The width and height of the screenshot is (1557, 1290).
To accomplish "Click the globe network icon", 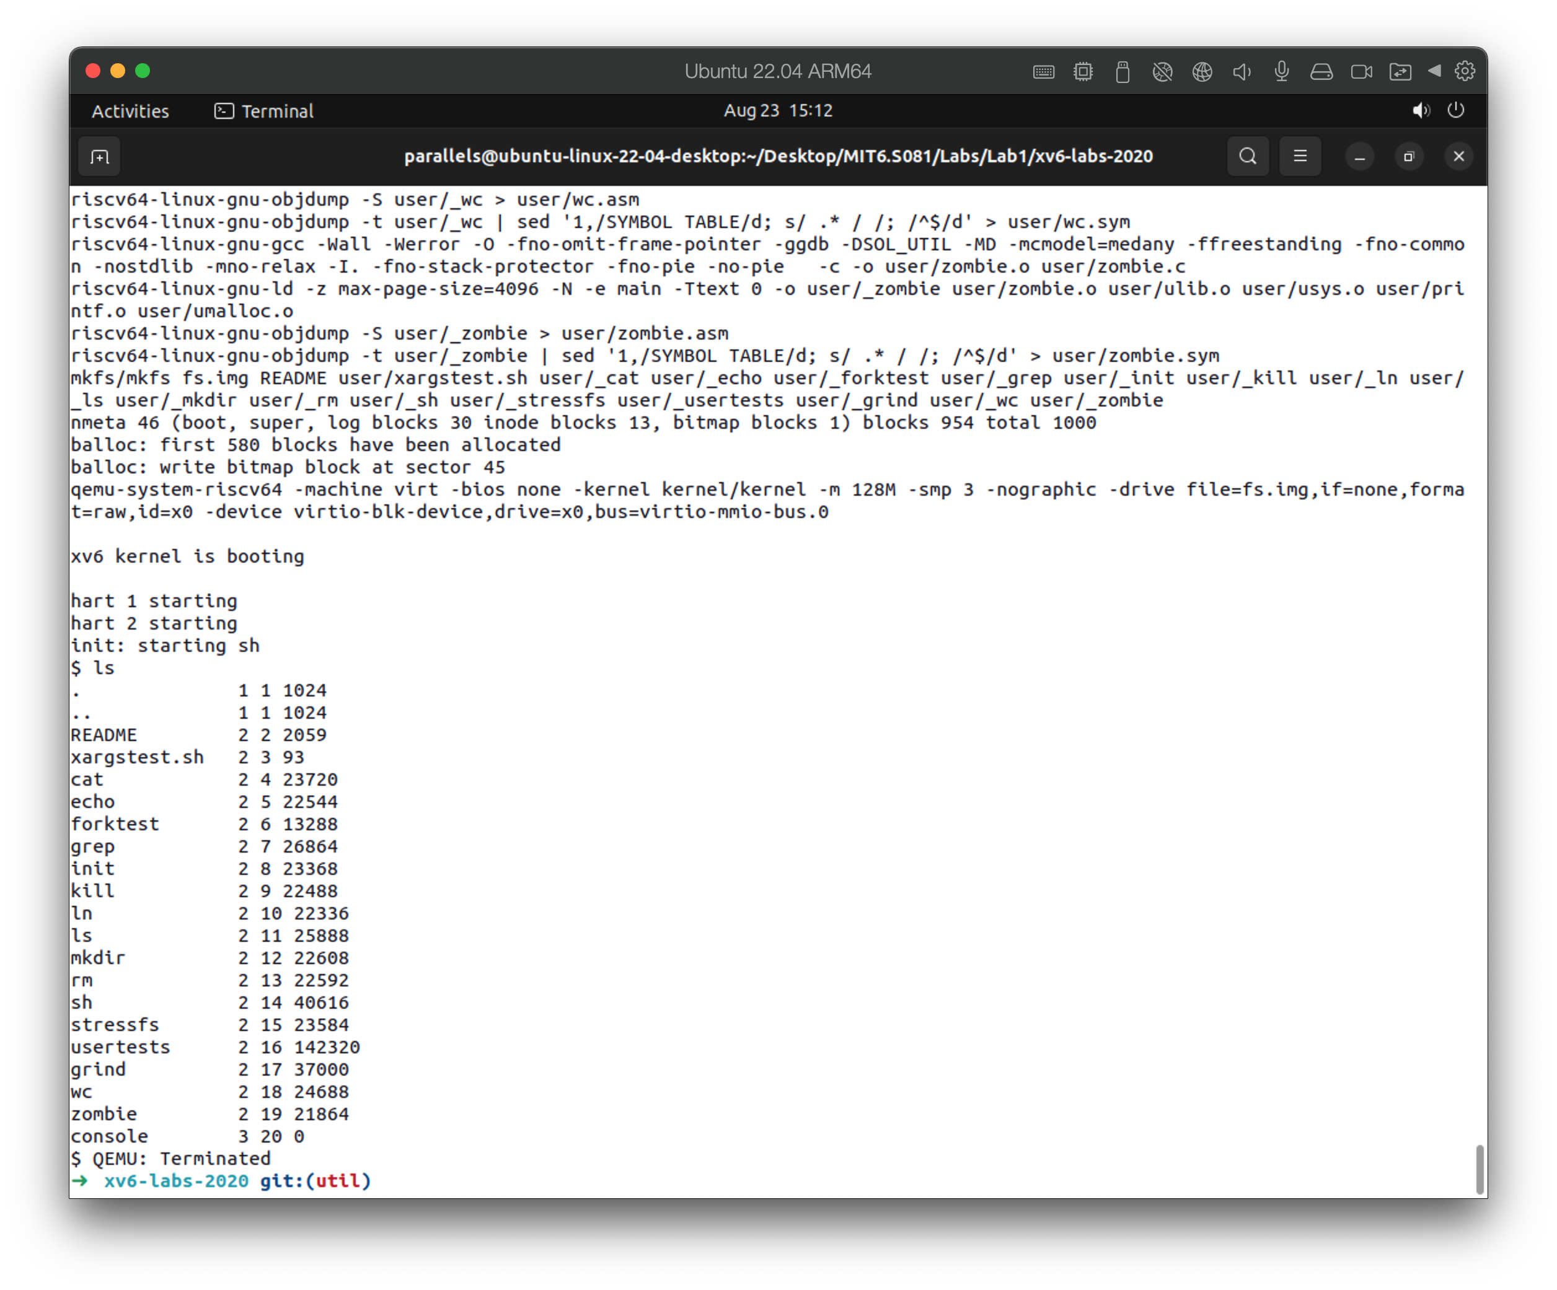I will coord(1202,72).
